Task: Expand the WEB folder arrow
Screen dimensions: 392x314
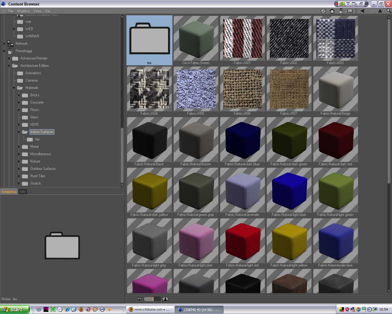Action: coord(14,29)
